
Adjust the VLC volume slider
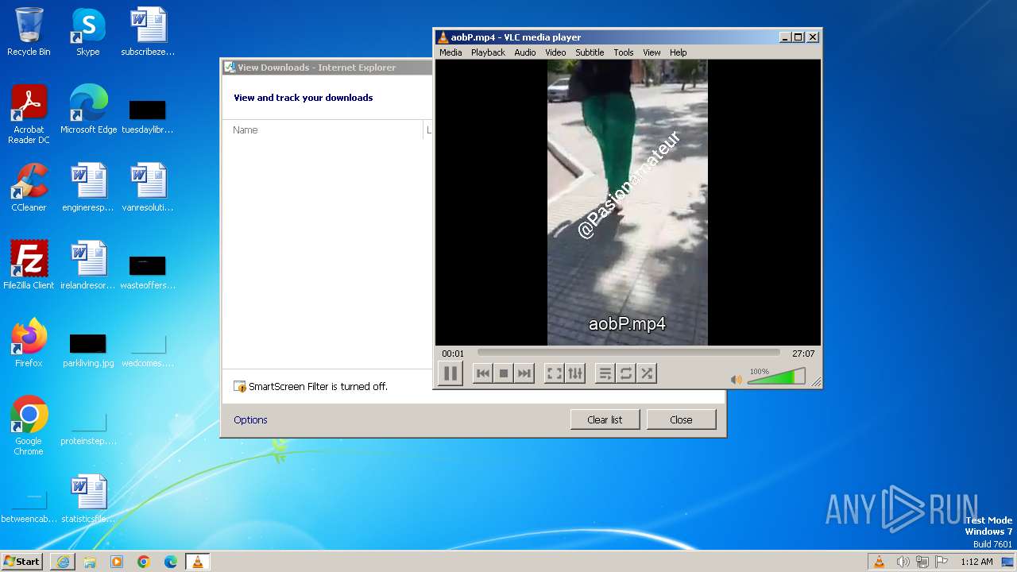click(x=776, y=377)
